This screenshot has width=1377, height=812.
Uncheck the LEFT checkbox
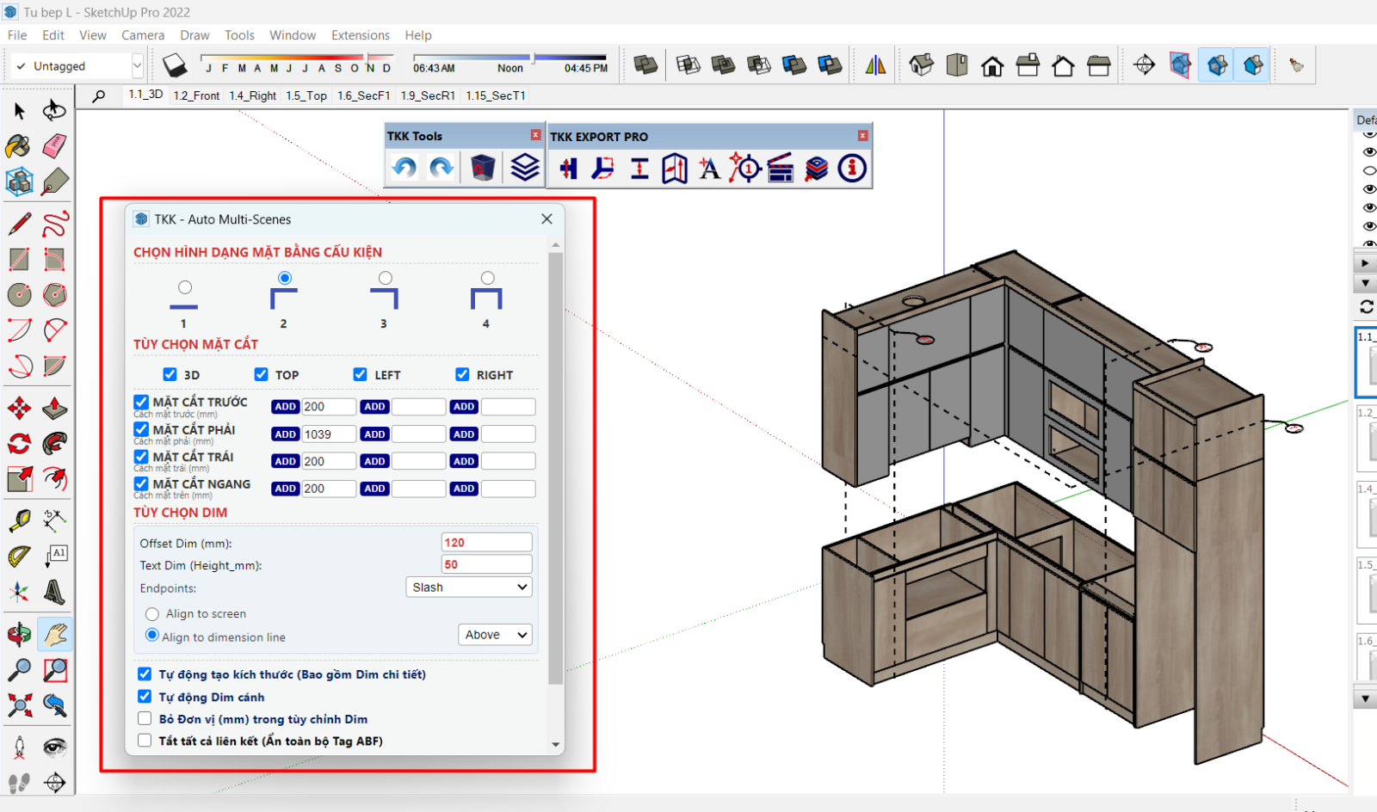click(360, 374)
